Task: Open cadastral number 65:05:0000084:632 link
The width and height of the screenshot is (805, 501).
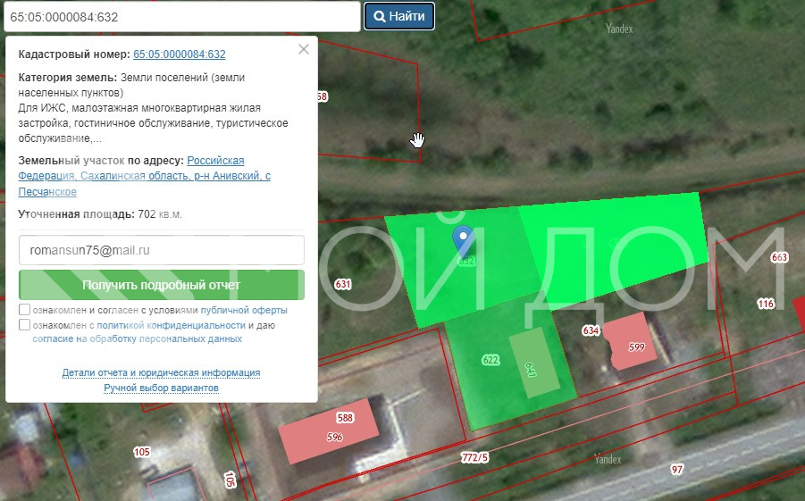Action: [x=179, y=54]
